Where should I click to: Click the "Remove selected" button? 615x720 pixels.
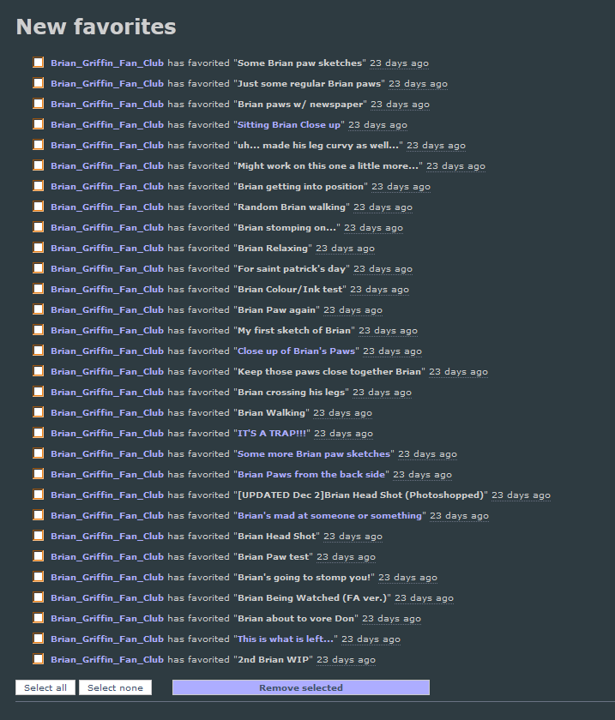click(x=301, y=687)
